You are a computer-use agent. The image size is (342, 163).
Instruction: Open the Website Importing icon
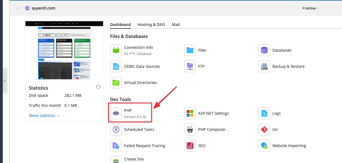point(264,146)
